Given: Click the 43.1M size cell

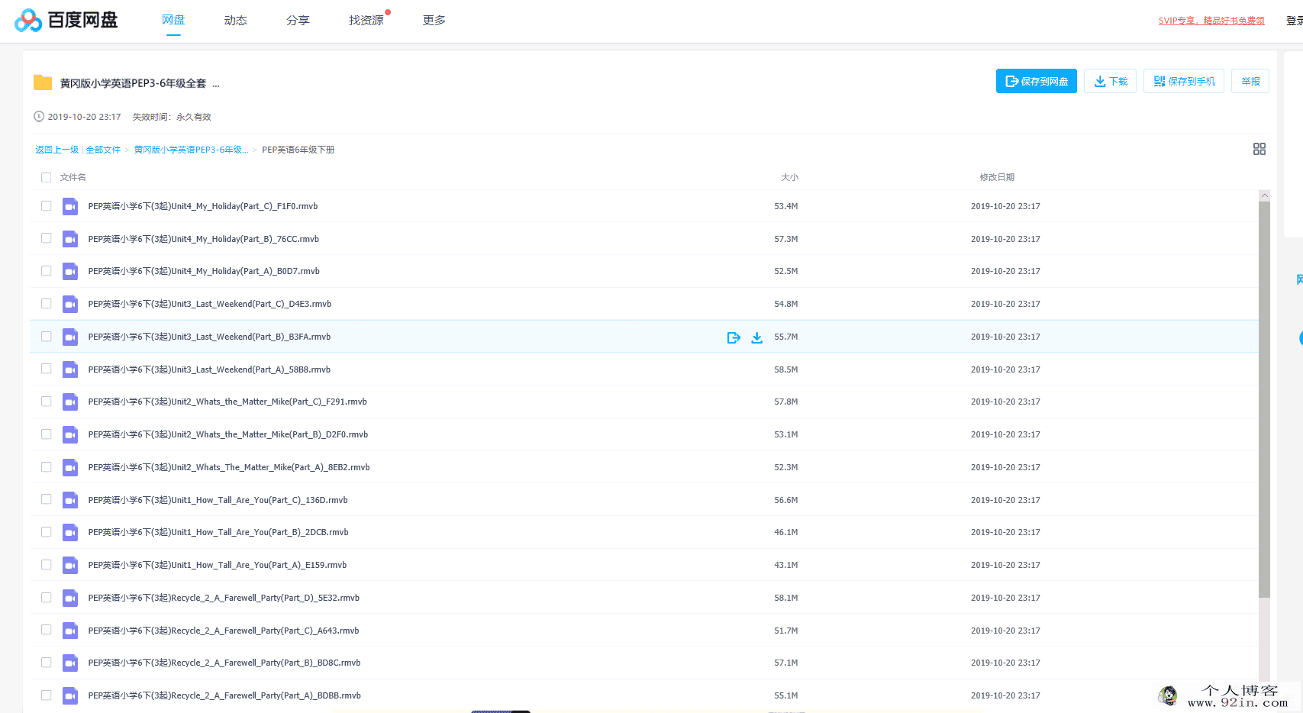Looking at the screenshot, I should tap(785, 565).
